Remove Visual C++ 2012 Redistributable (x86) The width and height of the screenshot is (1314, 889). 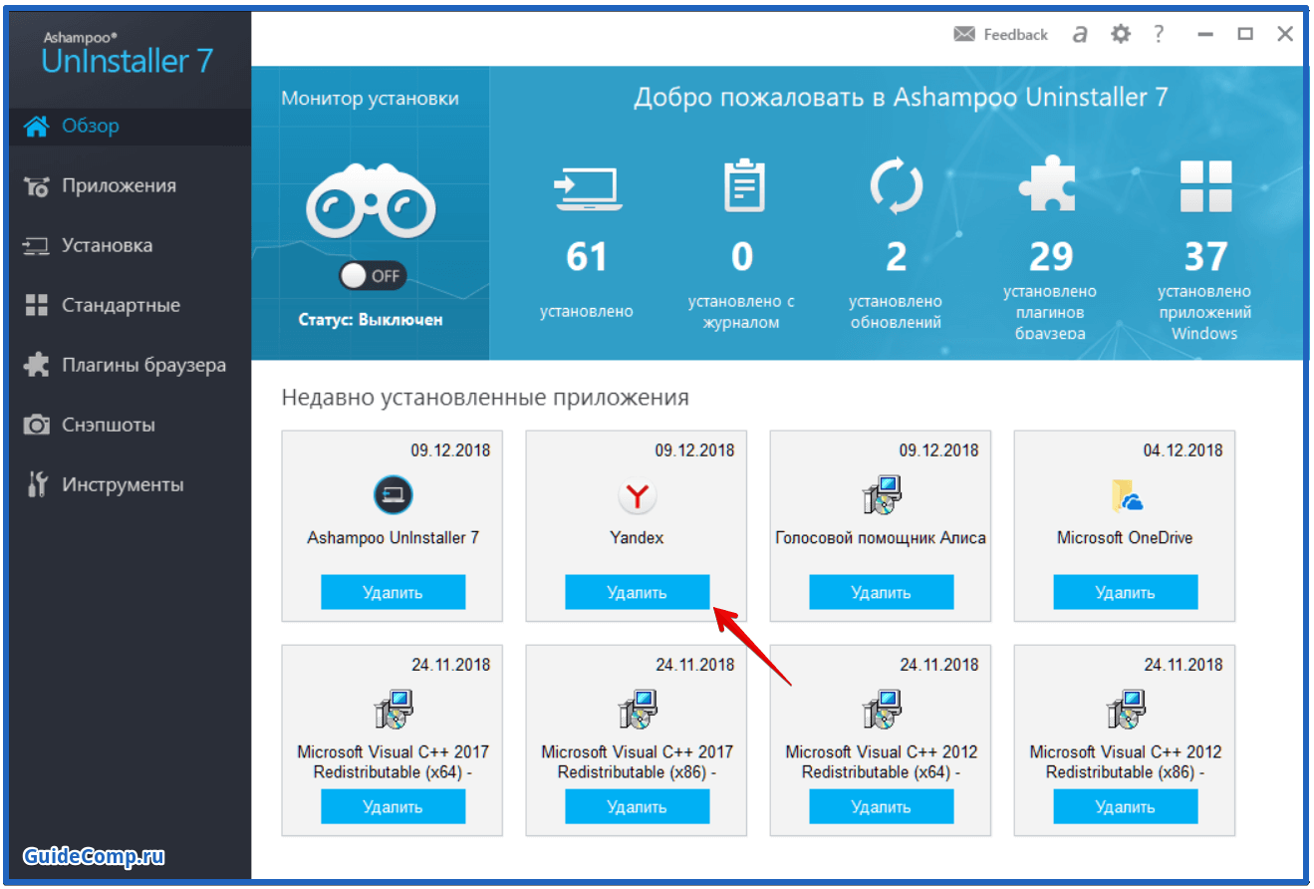1125,806
